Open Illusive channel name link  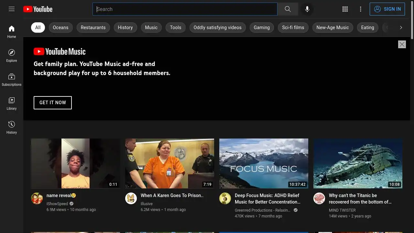pyautogui.click(x=147, y=204)
